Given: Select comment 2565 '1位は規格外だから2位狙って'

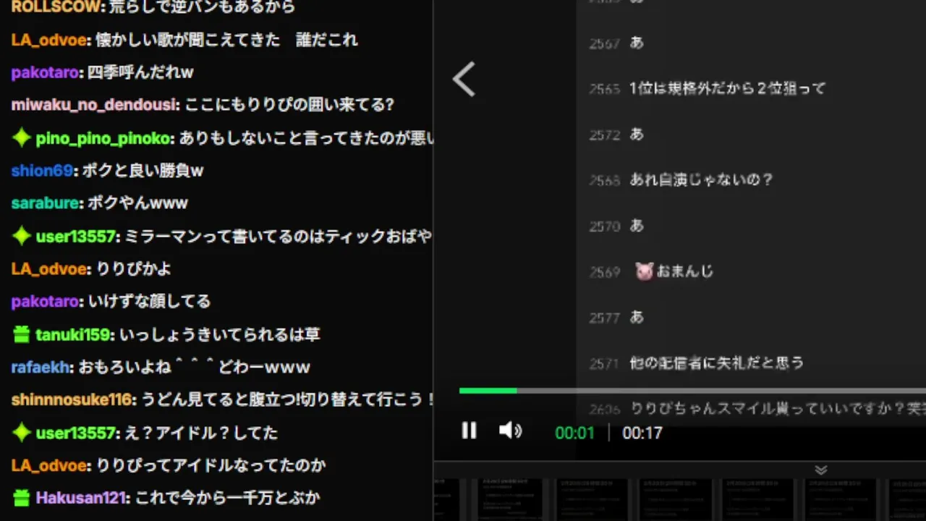Looking at the screenshot, I should pyautogui.click(x=728, y=88).
